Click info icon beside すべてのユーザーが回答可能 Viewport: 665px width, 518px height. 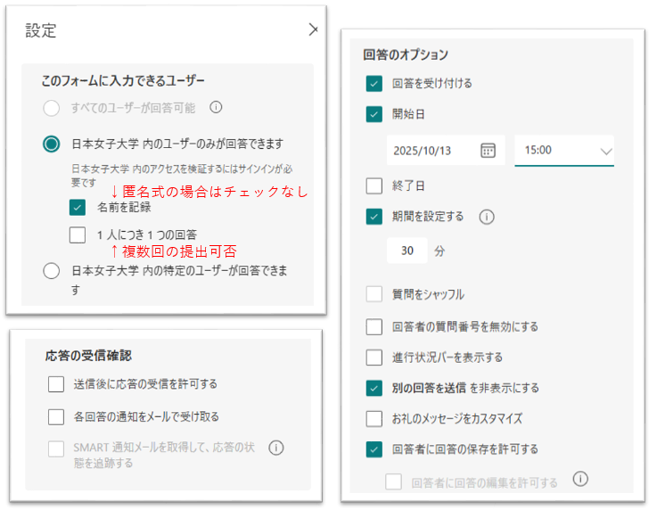pos(215,108)
